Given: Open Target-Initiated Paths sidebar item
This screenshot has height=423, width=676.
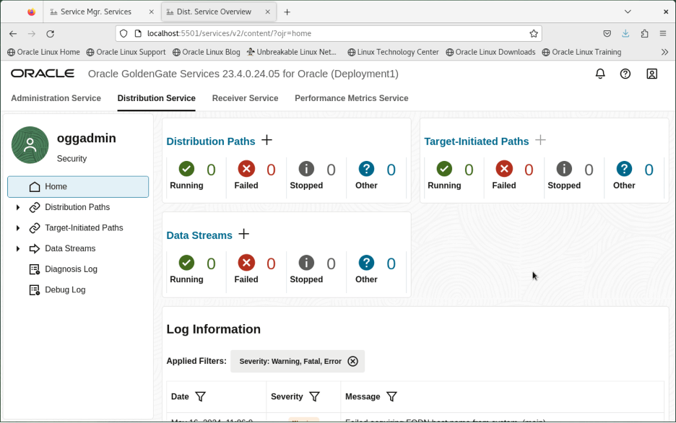Looking at the screenshot, I should tap(84, 228).
